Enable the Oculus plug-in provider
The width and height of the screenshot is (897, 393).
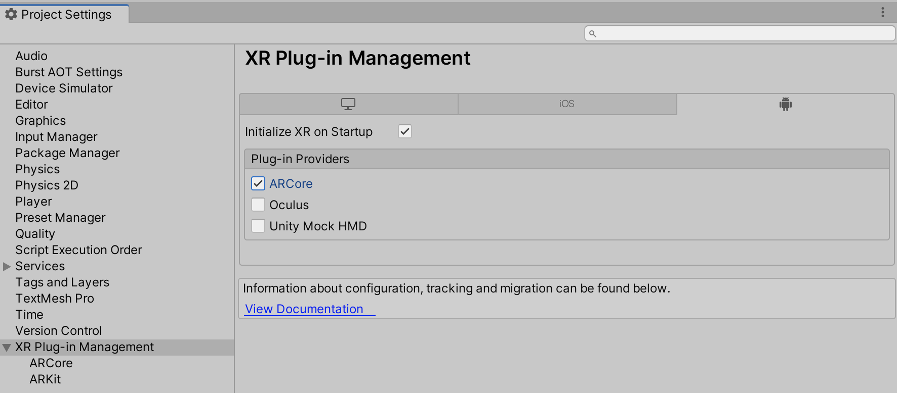pos(258,205)
